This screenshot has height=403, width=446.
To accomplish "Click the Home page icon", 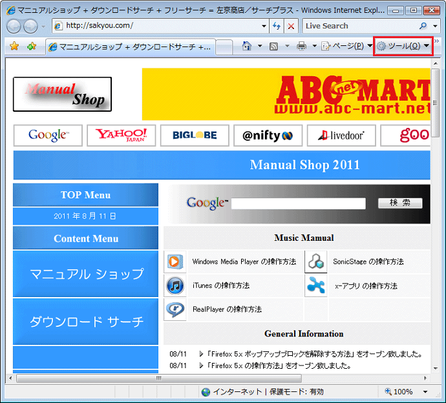I will coord(247,46).
